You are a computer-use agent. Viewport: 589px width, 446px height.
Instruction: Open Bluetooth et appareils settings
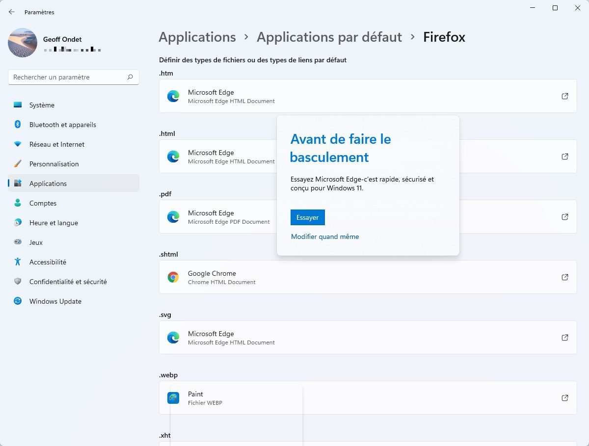pyautogui.click(x=74, y=125)
